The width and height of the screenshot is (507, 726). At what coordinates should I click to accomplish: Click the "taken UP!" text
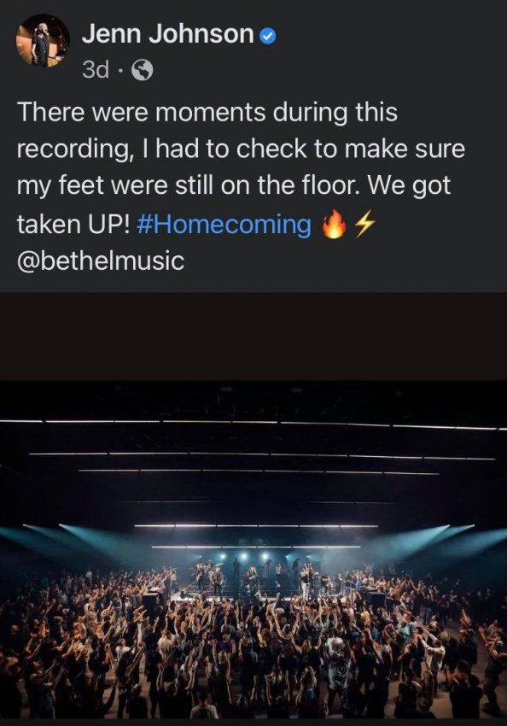click(73, 224)
